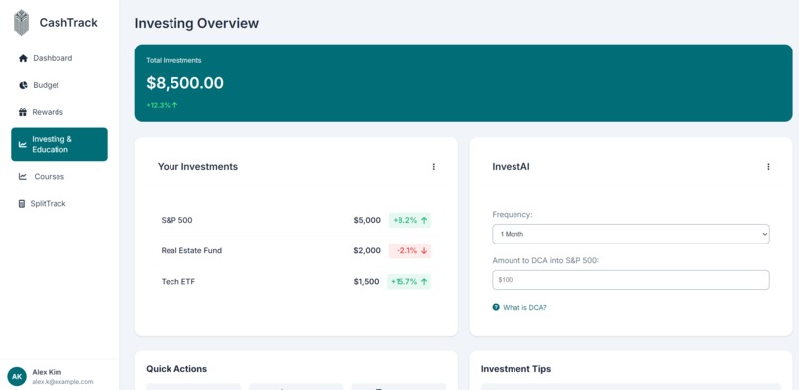Click the up arrow beside +12.3%
Viewport: 799px width, 390px height.
(175, 105)
